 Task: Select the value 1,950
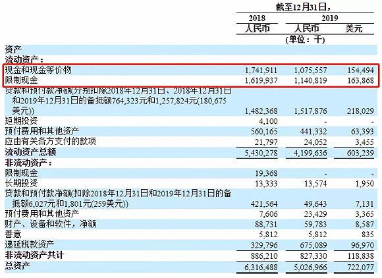(x=364, y=183)
